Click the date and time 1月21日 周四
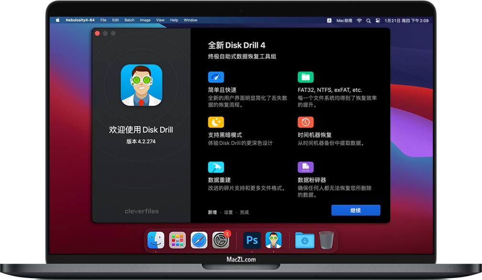482x280 pixels. click(x=407, y=21)
